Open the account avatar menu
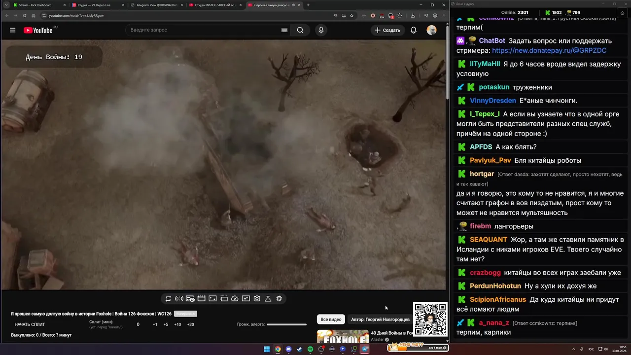 tap(431, 30)
